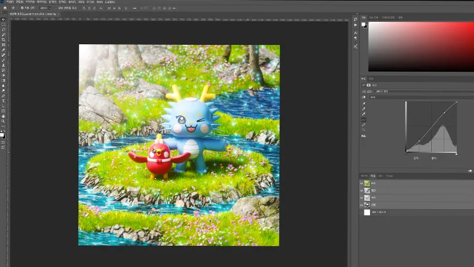The height and width of the screenshot is (267, 474).
Task: Open the curves preset dropdown
Action: (x=423, y=91)
